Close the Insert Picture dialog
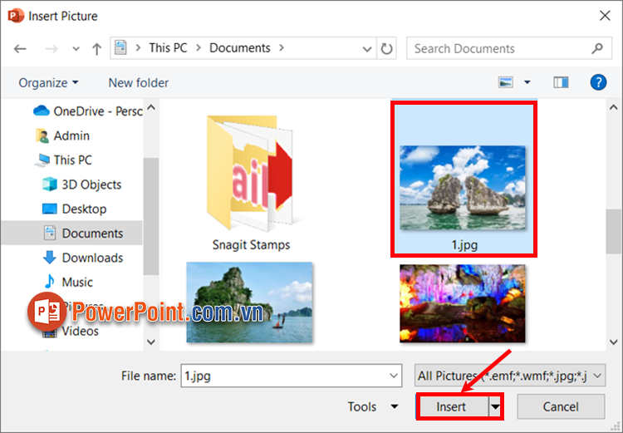Screen dimensions: 623x433 pyautogui.click(x=605, y=16)
